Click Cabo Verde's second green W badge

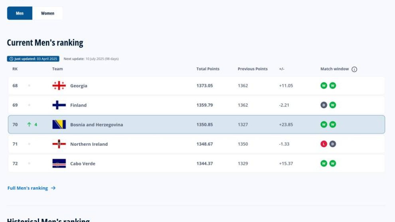[332, 163]
